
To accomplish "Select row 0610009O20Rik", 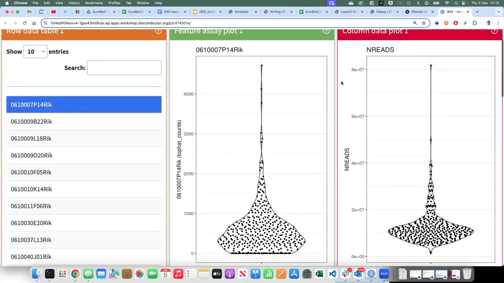I will click(x=84, y=155).
